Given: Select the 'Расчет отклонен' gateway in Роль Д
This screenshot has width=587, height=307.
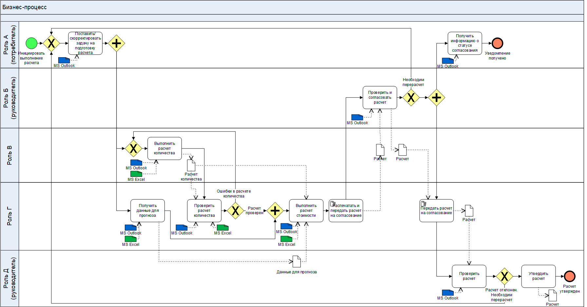Looking at the screenshot, I should (504, 277).
